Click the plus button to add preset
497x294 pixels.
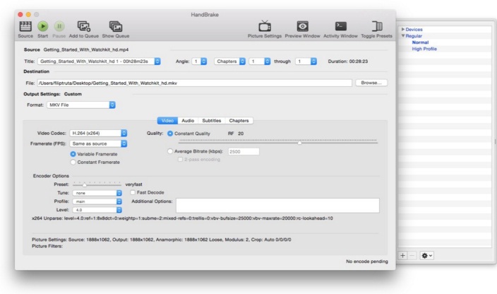tap(402, 255)
